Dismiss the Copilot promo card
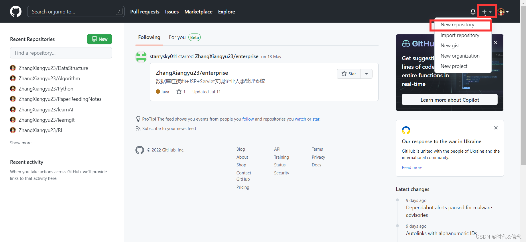Image resolution: width=526 pixels, height=242 pixels. [496, 43]
